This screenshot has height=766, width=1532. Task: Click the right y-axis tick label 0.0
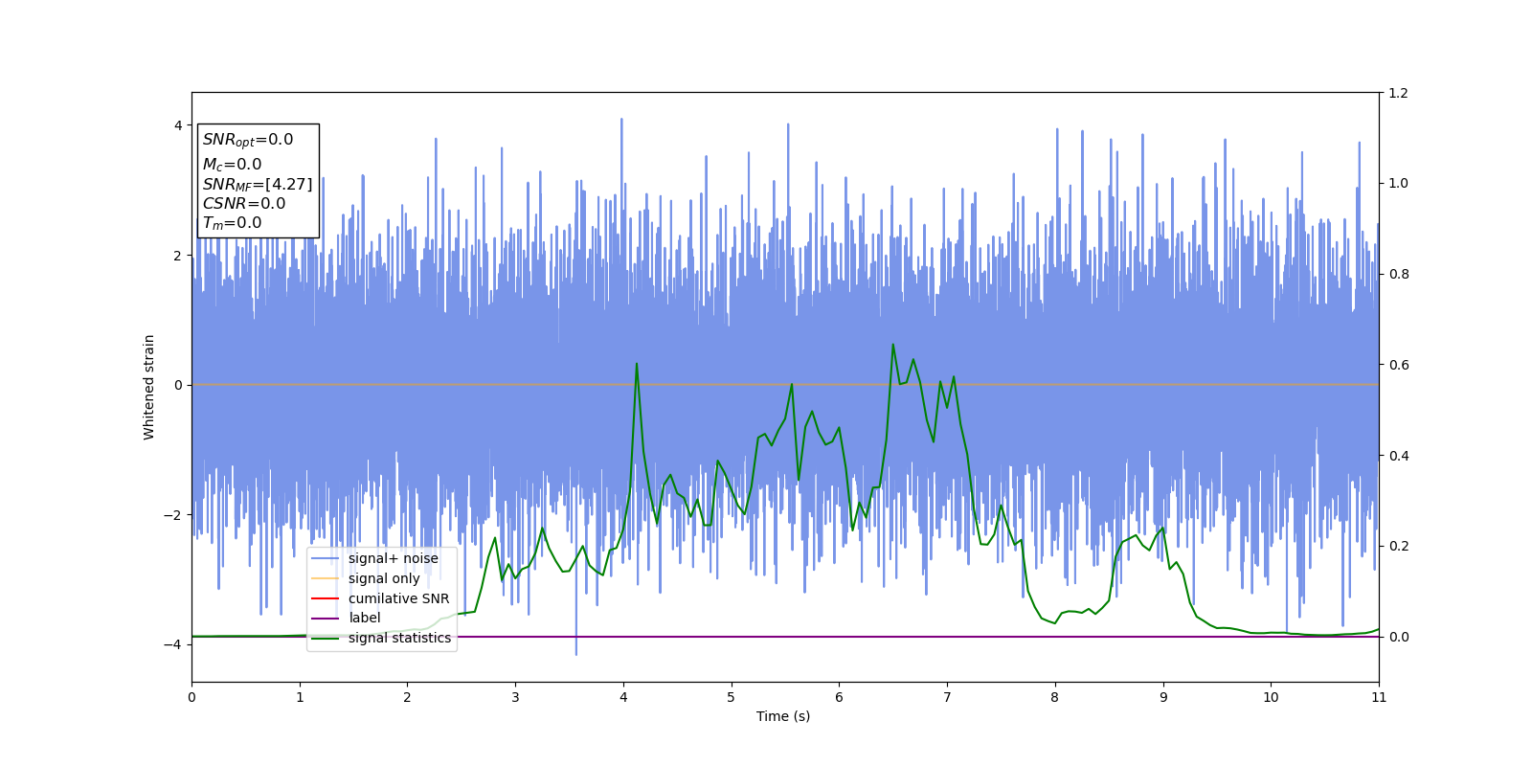click(1398, 637)
